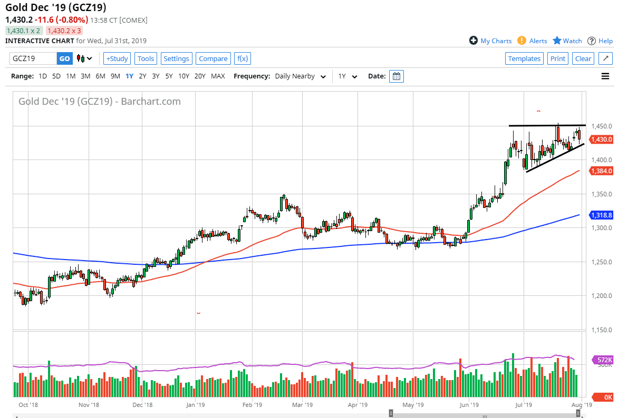The width and height of the screenshot is (618, 418).
Task: Switch the range to 5D
Action: (x=55, y=76)
